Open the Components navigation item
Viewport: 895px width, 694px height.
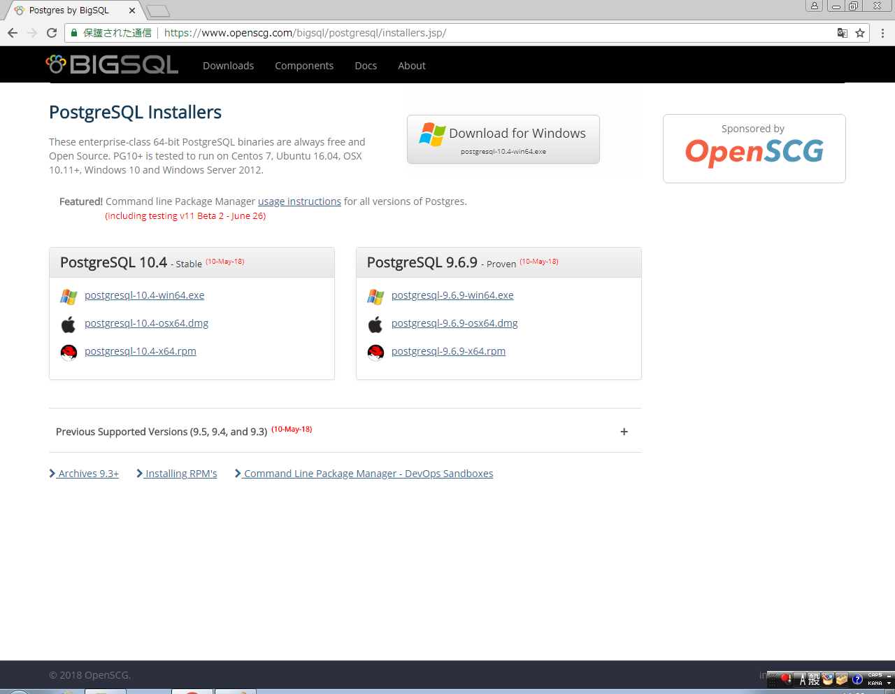[x=304, y=66]
